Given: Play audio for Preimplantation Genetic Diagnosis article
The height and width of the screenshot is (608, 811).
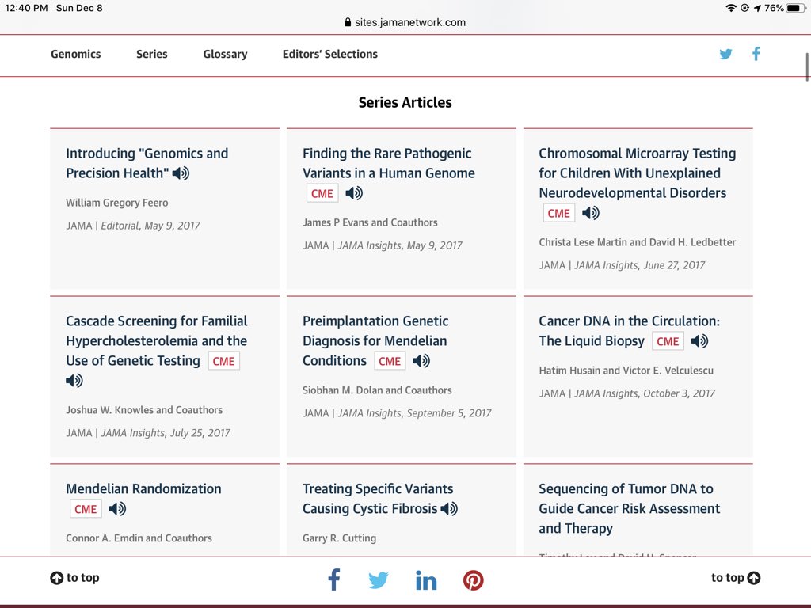Looking at the screenshot, I should [421, 361].
